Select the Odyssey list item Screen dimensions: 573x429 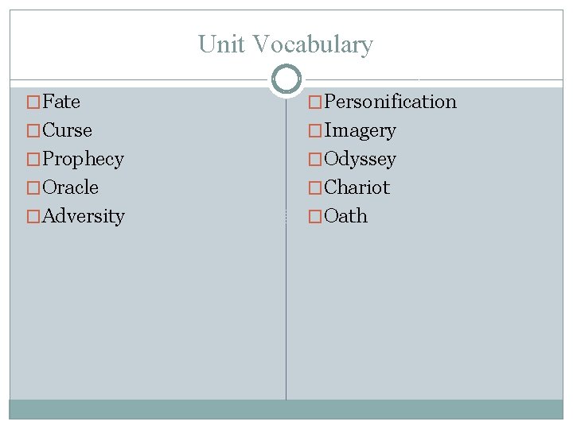pyautogui.click(x=361, y=159)
